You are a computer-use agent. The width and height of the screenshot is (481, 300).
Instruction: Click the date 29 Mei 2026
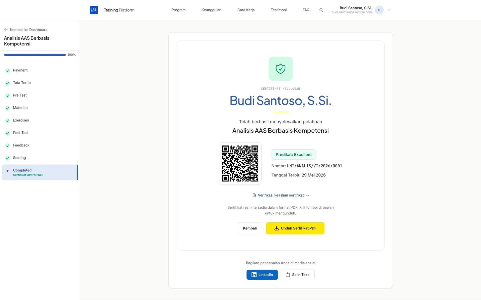click(x=314, y=175)
